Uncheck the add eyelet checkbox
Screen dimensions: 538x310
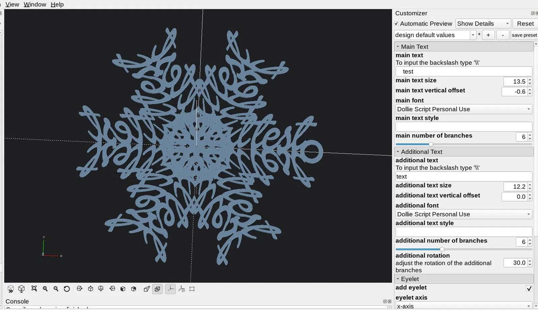pos(529,289)
